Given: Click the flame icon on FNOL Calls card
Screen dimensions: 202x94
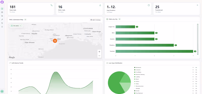Looking at the screenshot, I should pyautogui.click(x=100, y=5).
